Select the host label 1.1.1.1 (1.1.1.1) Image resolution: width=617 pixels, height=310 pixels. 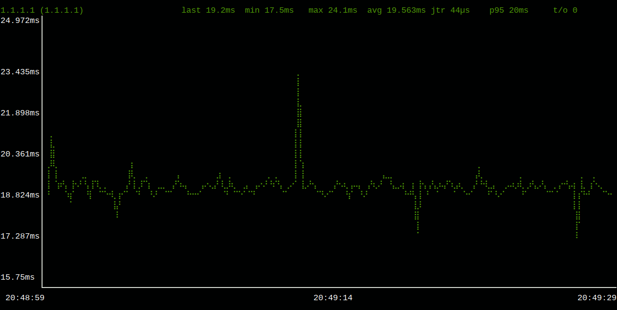pyautogui.click(x=42, y=10)
